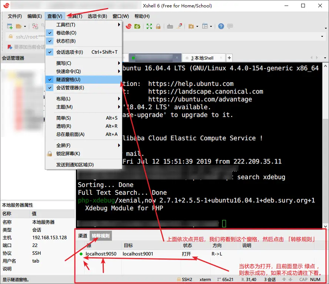Select 简单(S) view mode

coord(83,118)
